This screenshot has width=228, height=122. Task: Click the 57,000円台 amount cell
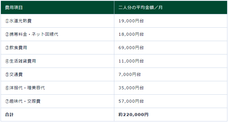coord(131,101)
